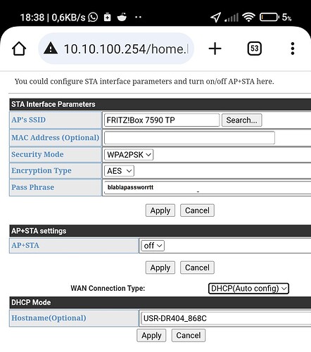Focus the AP's SSID text field
This screenshot has width=311, height=352.
pos(162,120)
